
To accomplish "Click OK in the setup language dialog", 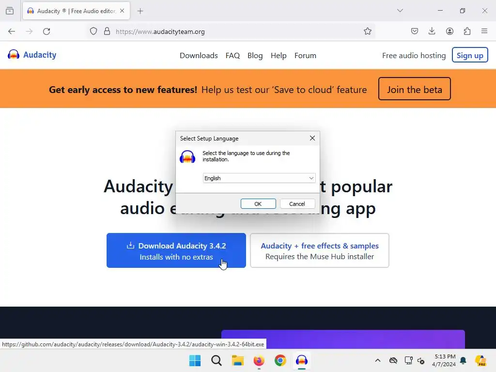I will coord(258,204).
